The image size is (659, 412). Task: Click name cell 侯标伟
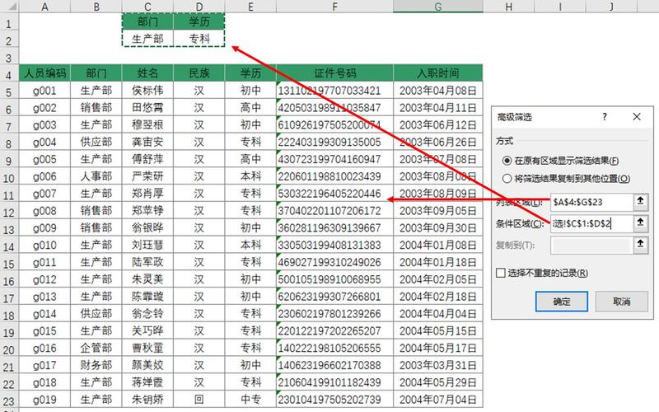147,91
